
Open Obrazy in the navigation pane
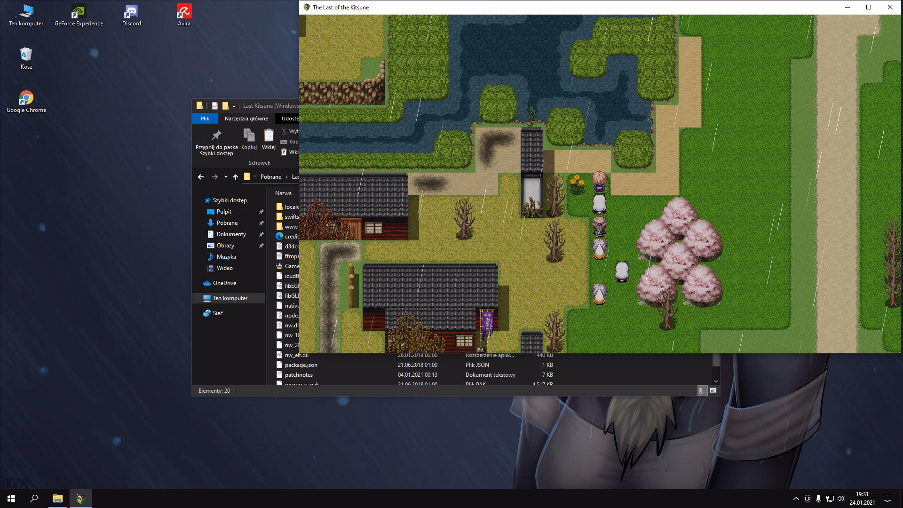click(225, 246)
